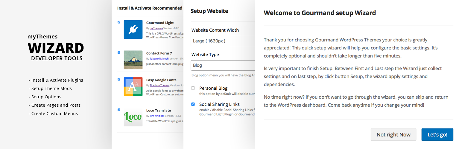Open the Tim Whitlock author link
The image size is (462, 149).
coord(158,116)
